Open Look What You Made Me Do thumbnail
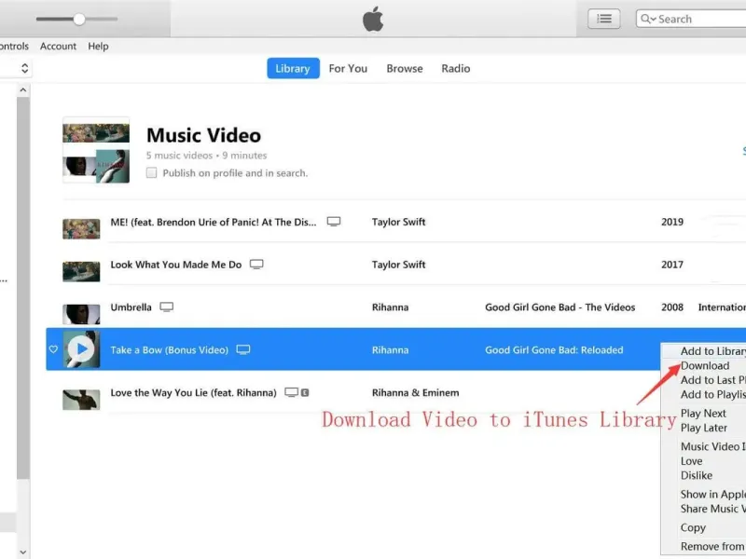The width and height of the screenshot is (746, 559). [81, 271]
